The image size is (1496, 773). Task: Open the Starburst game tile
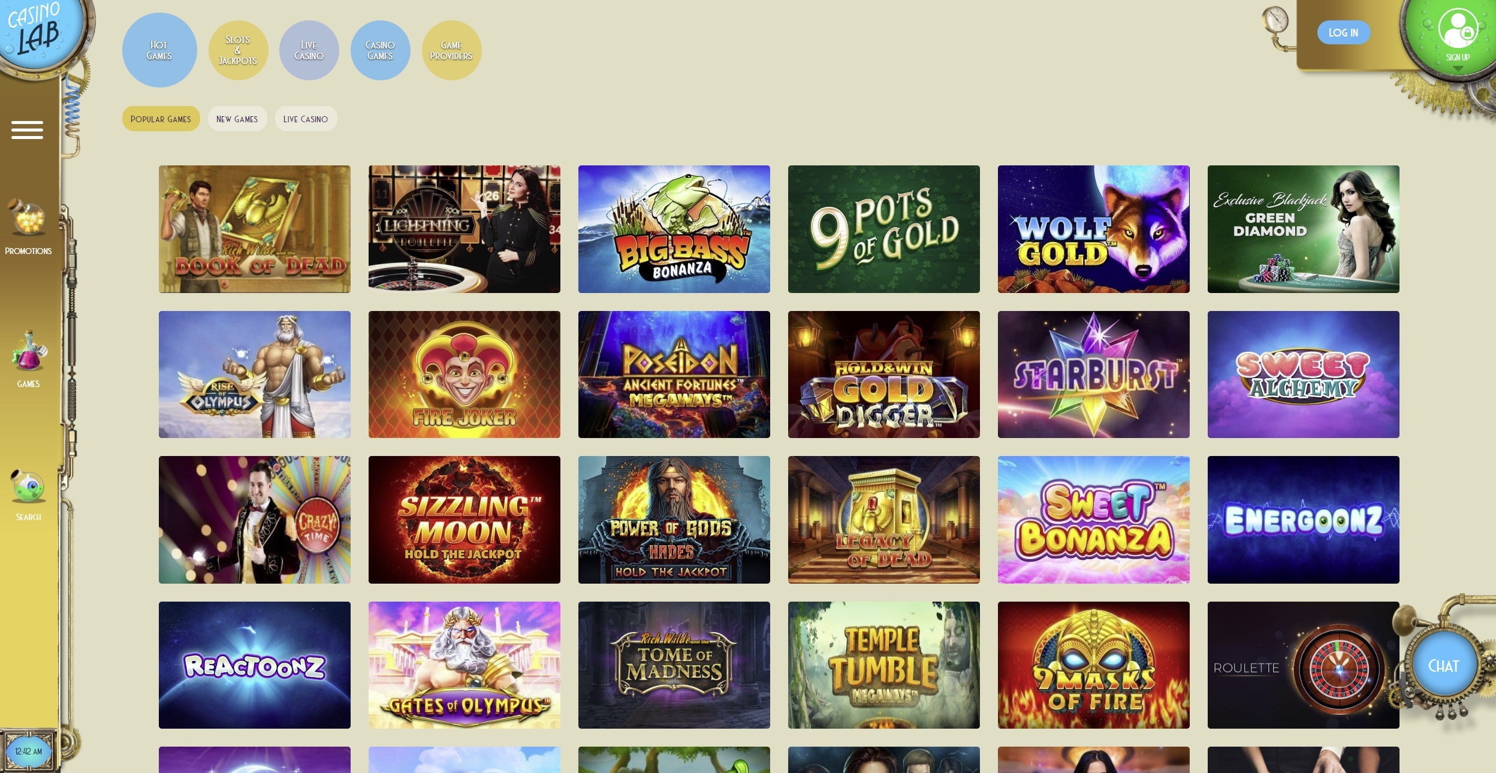click(1094, 375)
